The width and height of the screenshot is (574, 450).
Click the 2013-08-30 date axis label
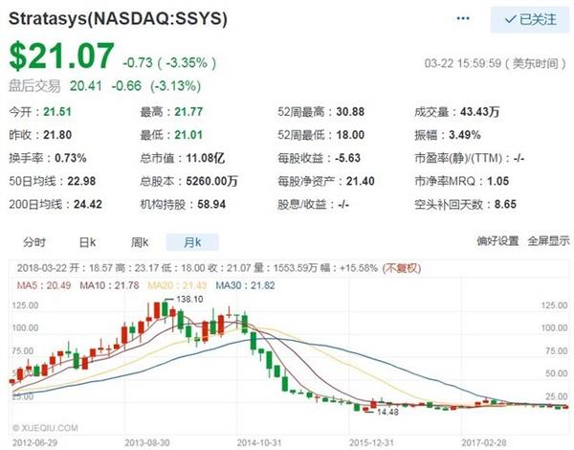point(147,442)
